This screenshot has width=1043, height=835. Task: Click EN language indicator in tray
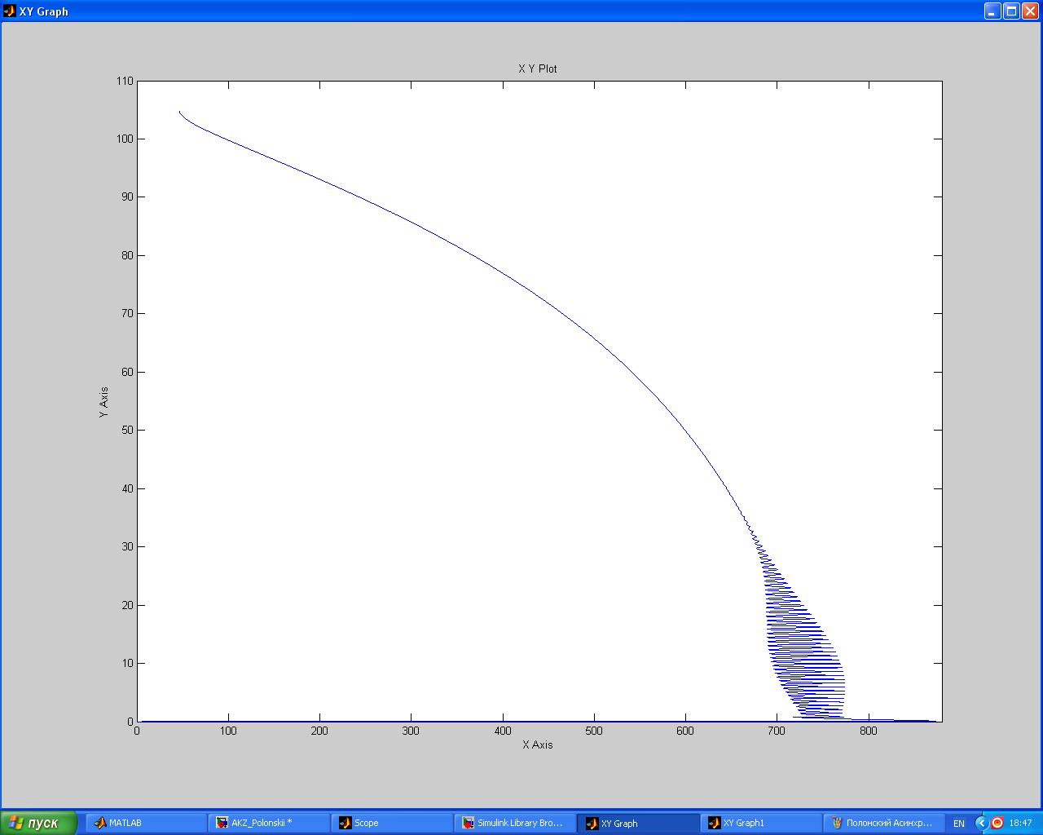[x=959, y=824]
